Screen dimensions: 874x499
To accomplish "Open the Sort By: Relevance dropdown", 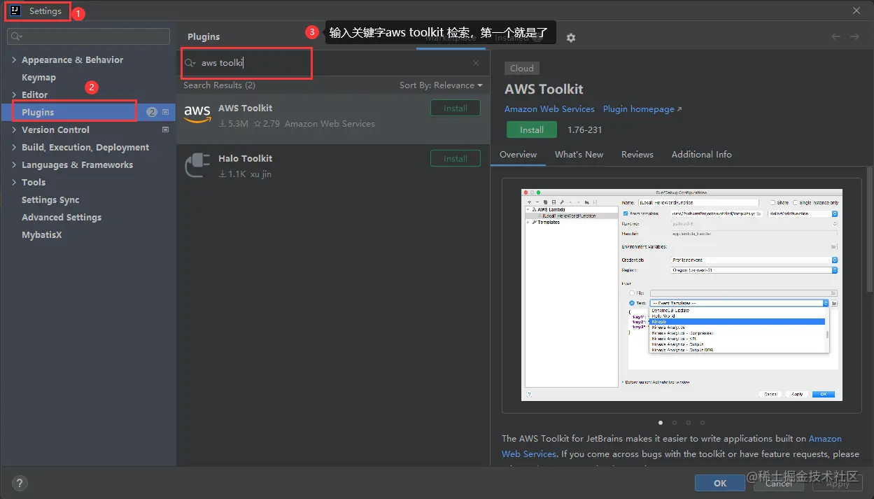I will click(x=441, y=85).
